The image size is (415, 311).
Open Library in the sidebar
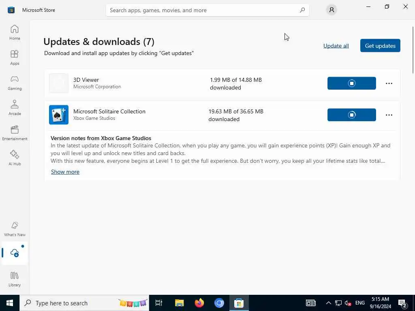(15, 279)
